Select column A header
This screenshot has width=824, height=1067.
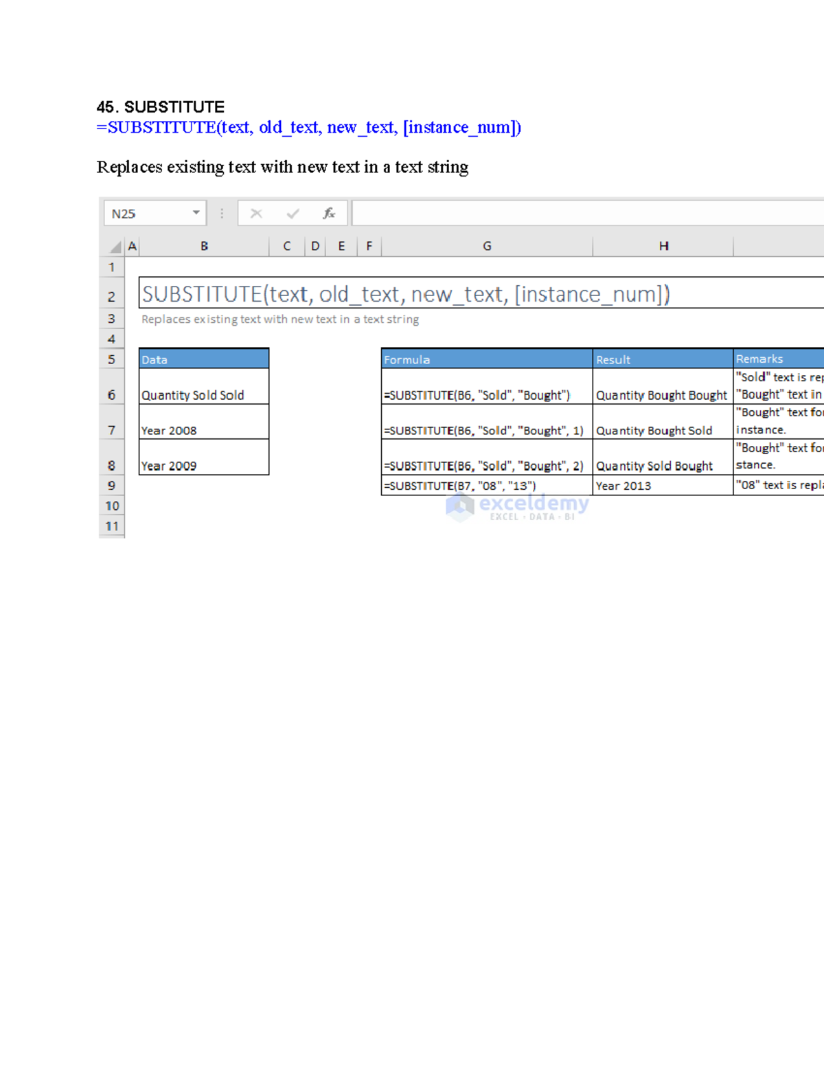[133, 247]
